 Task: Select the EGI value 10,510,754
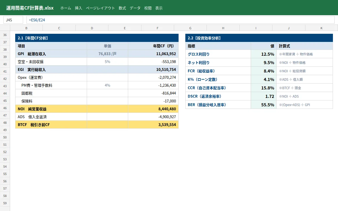(x=153, y=69)
